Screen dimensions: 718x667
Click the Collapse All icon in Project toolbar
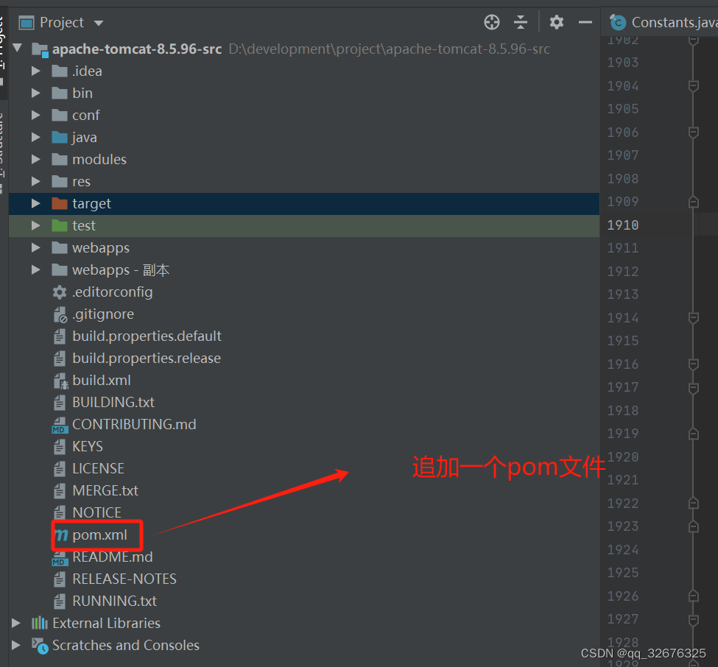click(x=521, y=22)
